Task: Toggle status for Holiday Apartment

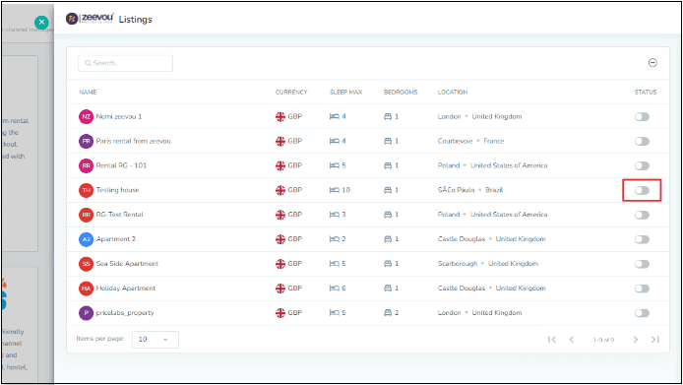Action: pos(642,289)
